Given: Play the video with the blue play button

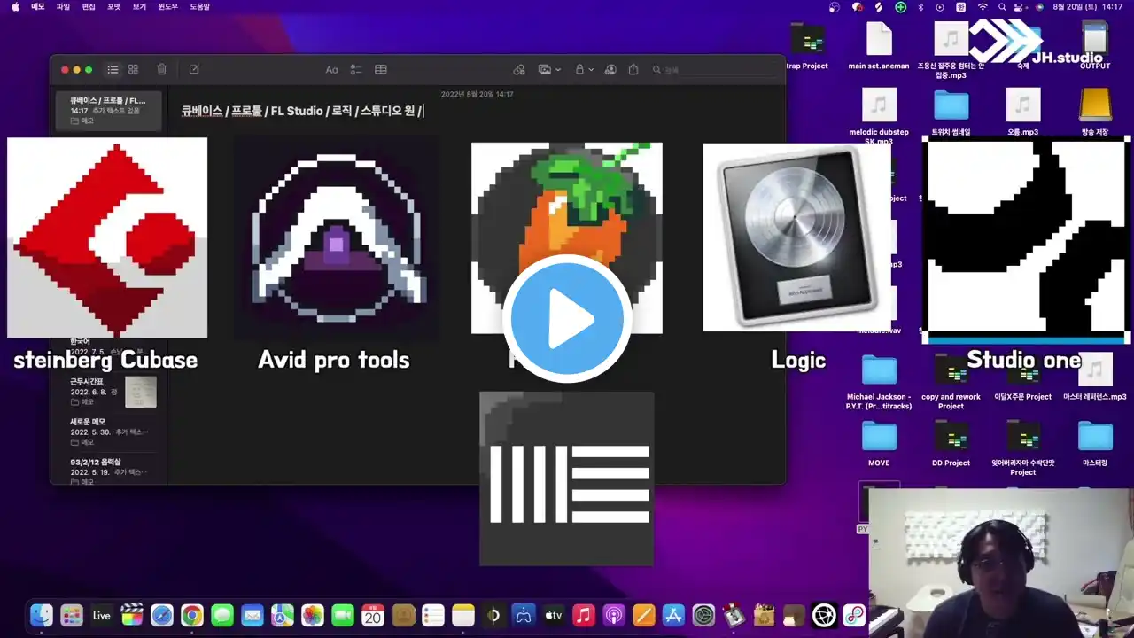Looking at the screenshot, I should (x=567, y=319).
